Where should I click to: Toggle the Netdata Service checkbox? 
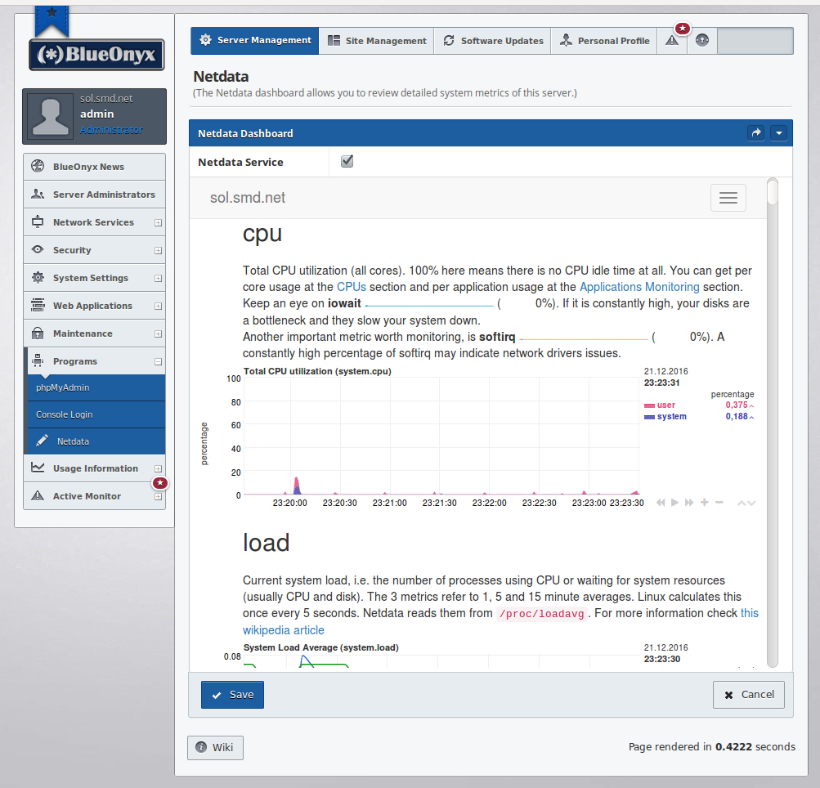point(347,161)
